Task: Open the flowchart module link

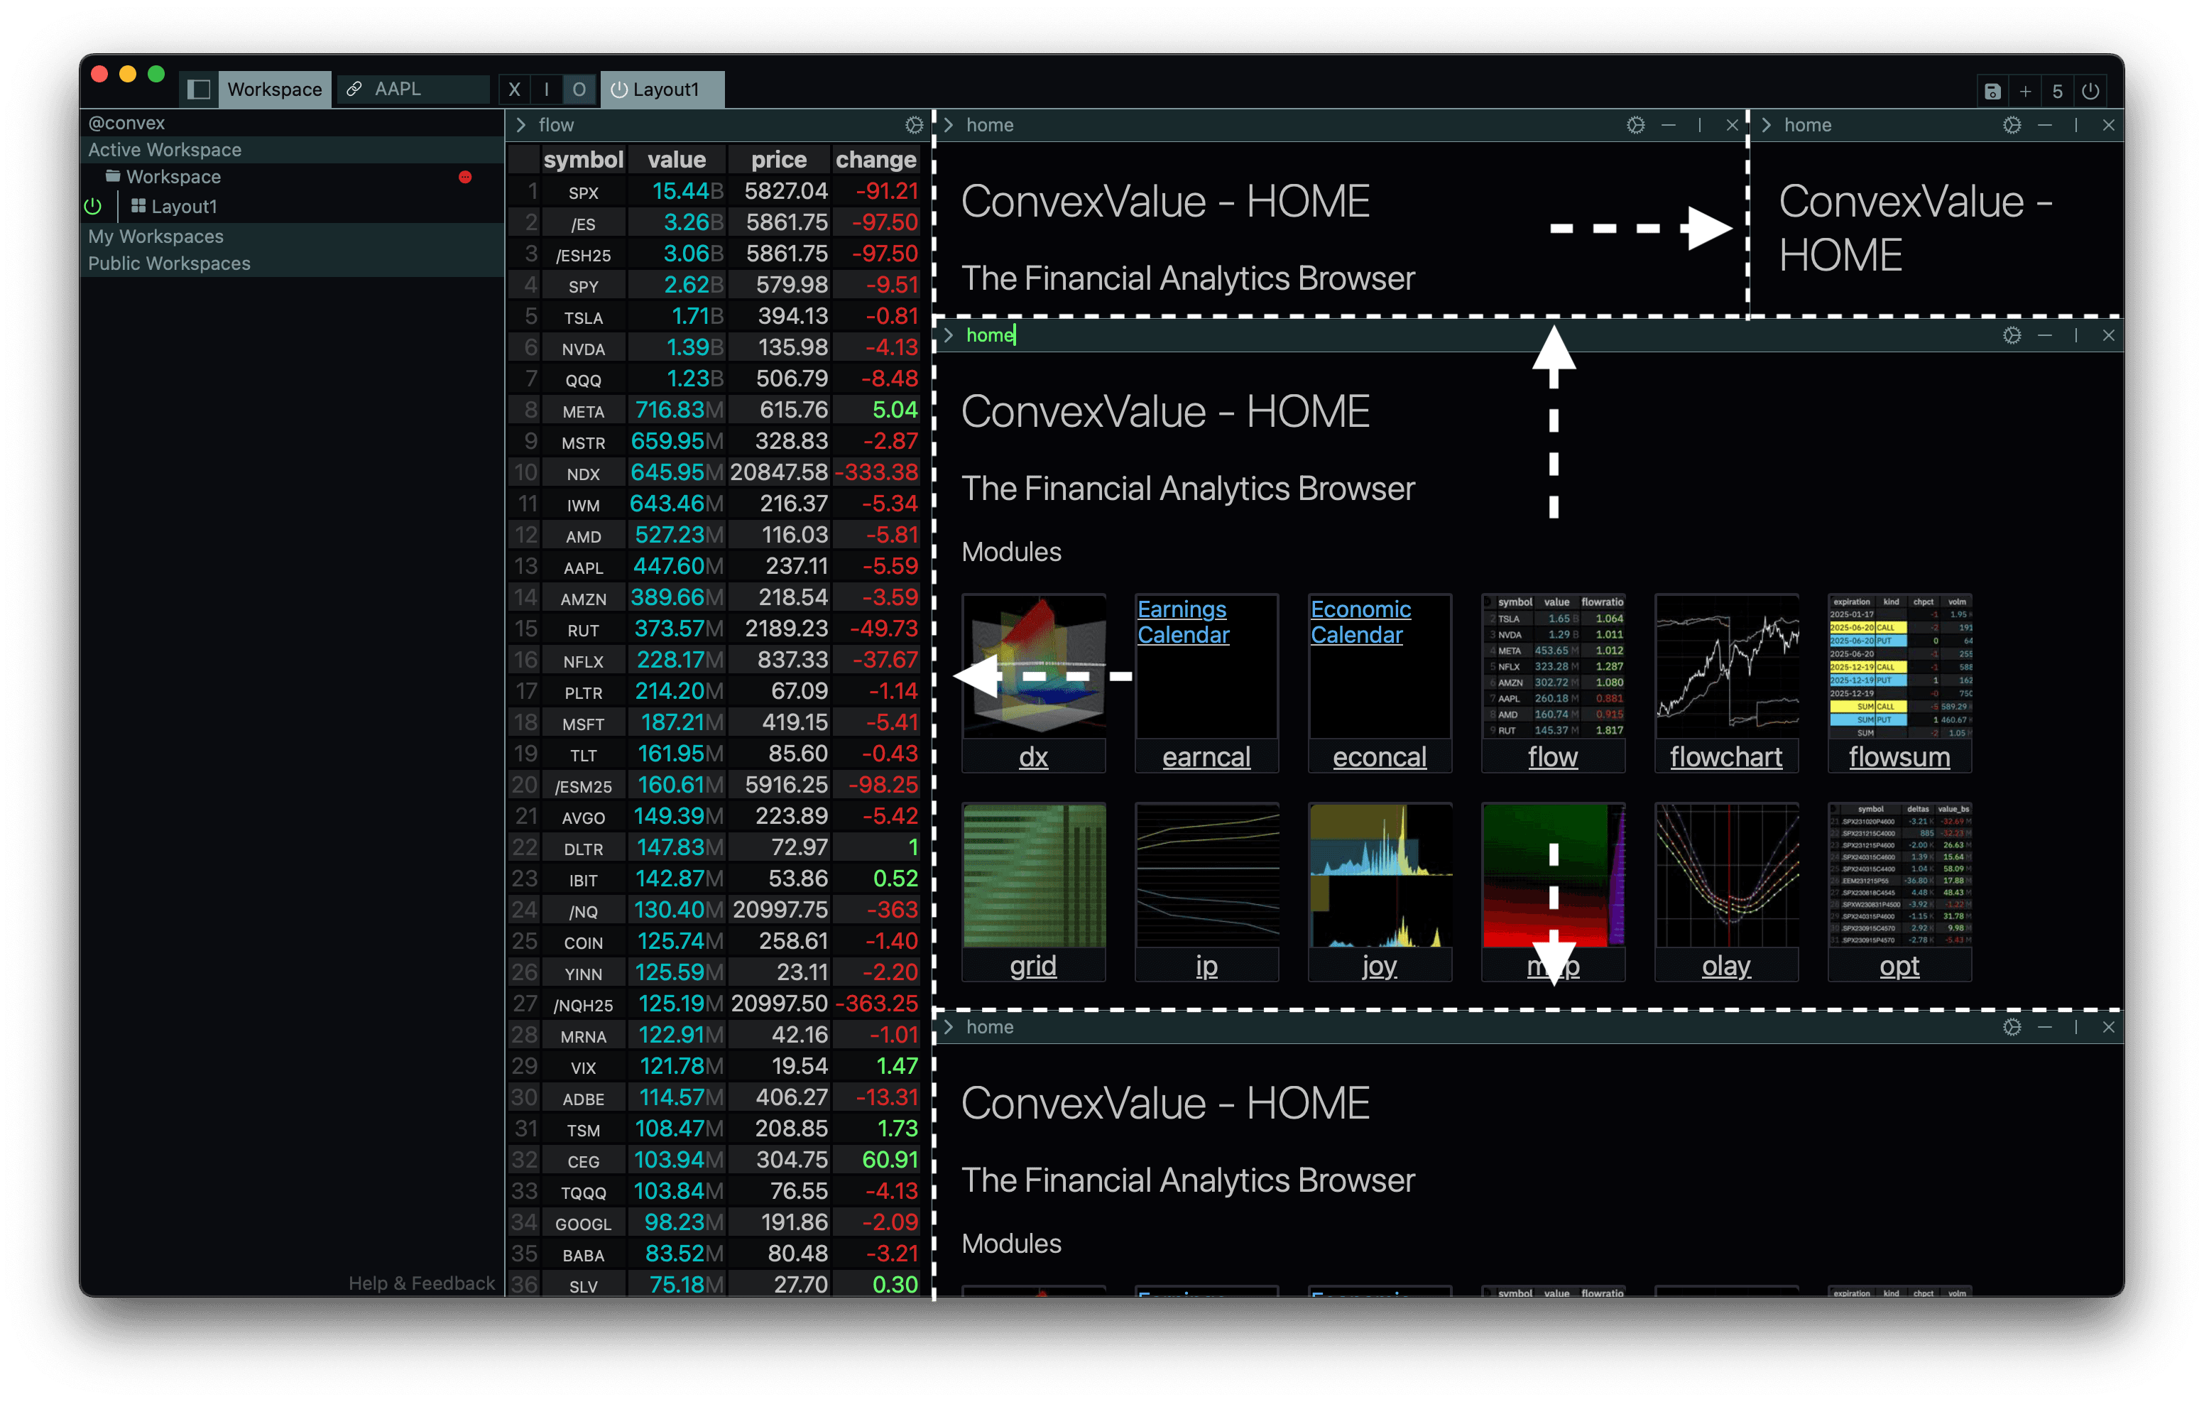Action: (x=1725, y=756)
